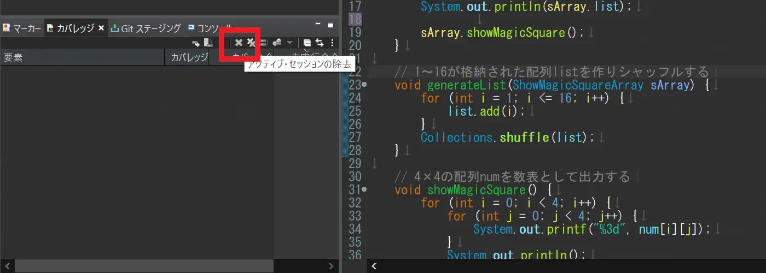The height and width of the screenshot is (273, 766).
Task: Switch to the コンソール tab
Action: click(x=208, y=28)
